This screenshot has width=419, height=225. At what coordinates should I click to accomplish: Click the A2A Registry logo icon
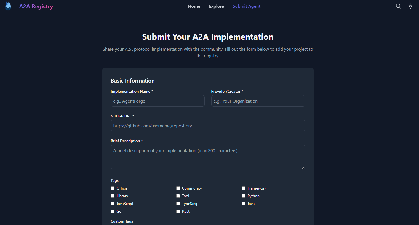[x=8, y=6]
